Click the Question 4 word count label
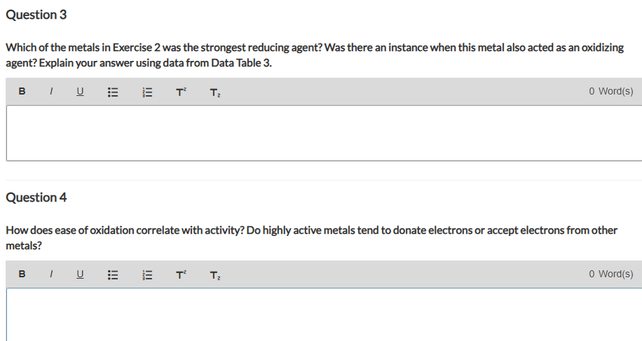The width and height of the screenshot is (642, 341). (611, 274)
